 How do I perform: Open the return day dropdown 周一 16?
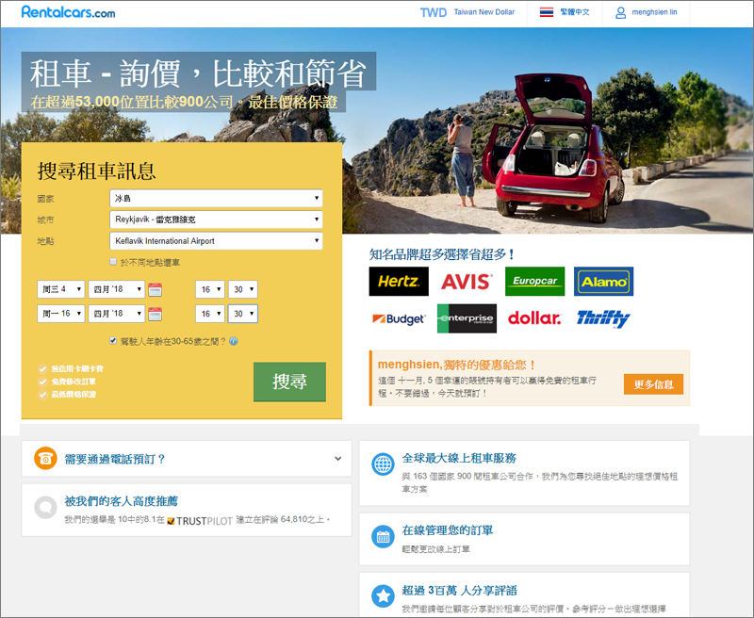[61, 314]
